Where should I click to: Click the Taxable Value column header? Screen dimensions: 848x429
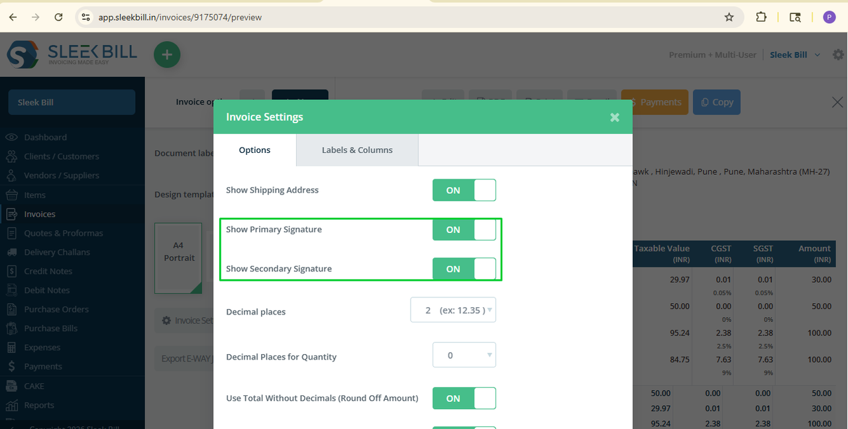(x=662, y=254)
